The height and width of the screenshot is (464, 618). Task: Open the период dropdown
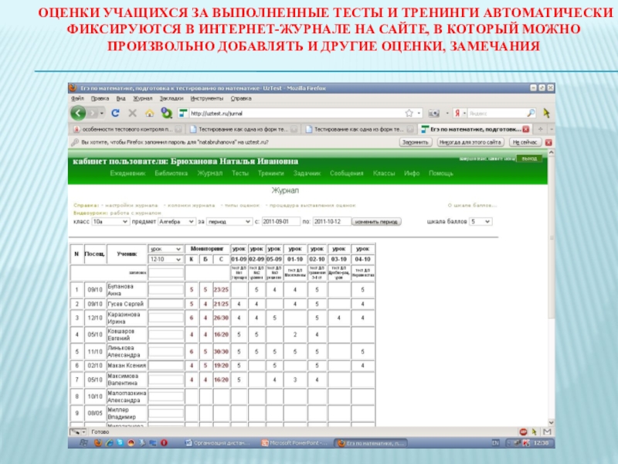(229, 222)
